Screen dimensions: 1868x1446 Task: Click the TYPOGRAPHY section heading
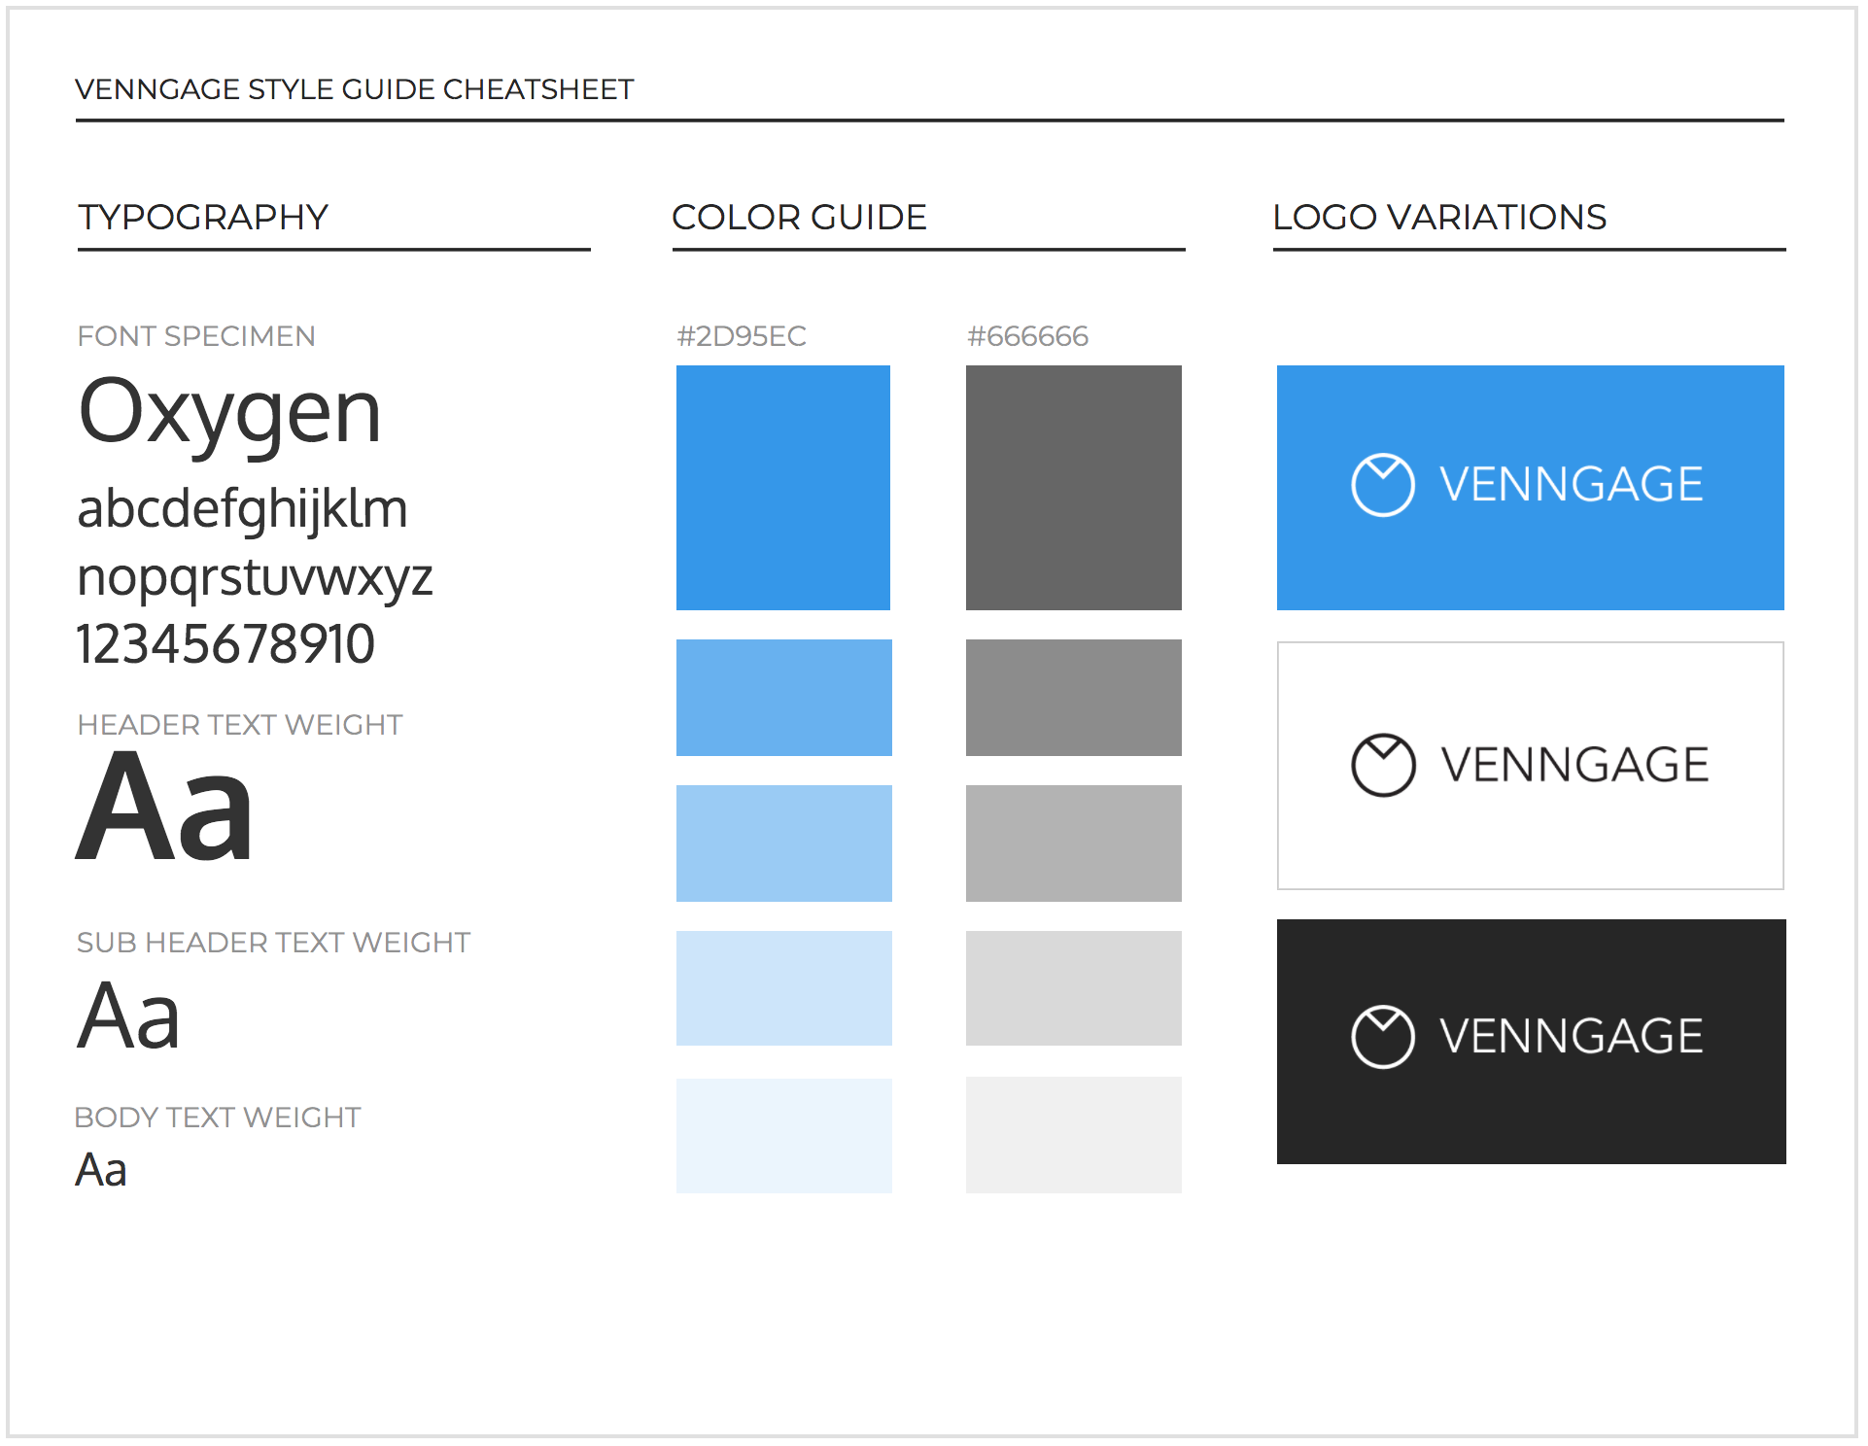203,217
